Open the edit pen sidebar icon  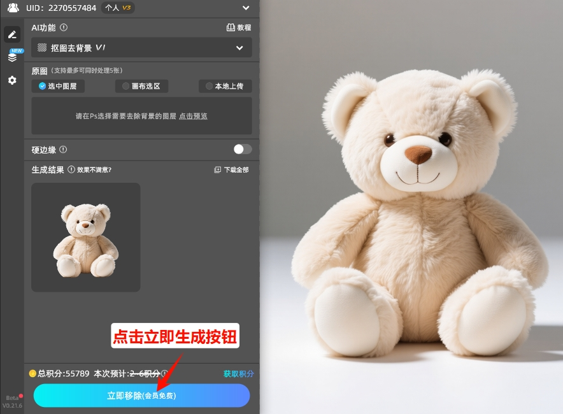(12, 34)
